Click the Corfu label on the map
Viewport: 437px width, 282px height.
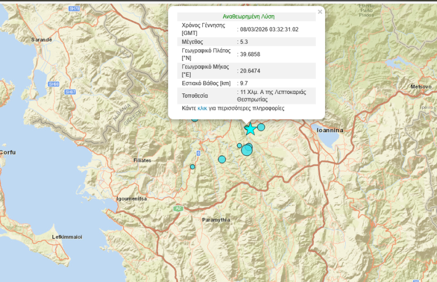8,152
